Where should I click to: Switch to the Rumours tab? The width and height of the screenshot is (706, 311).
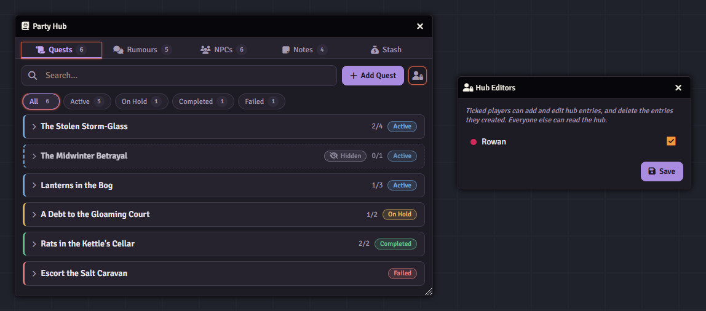142,50
